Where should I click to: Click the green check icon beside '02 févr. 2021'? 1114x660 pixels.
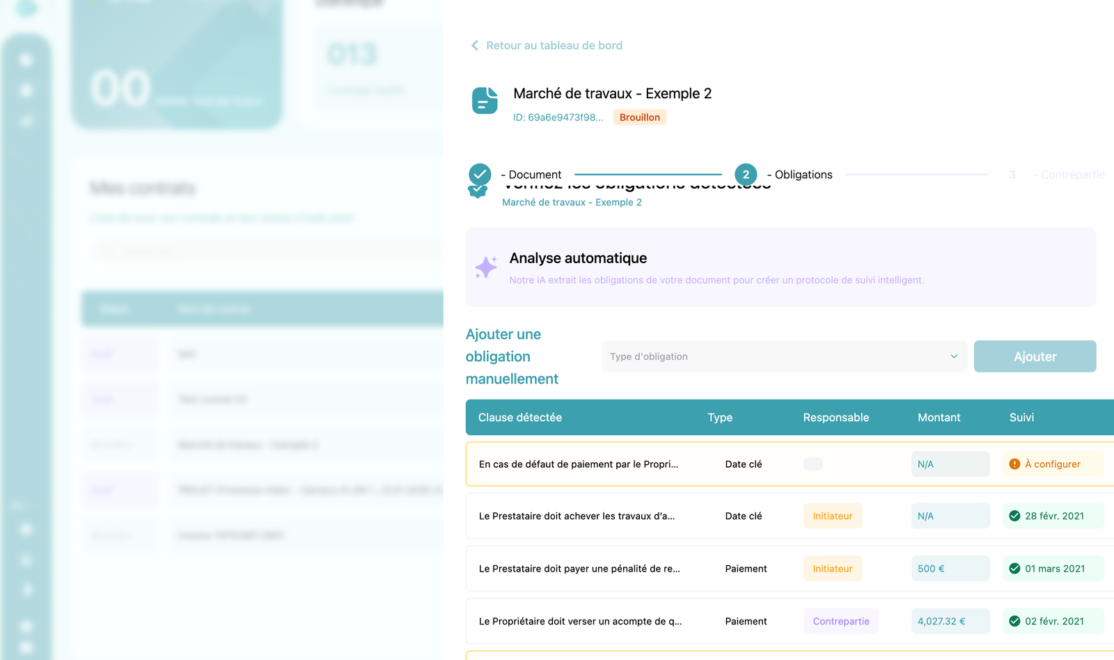click(1014, 621)
